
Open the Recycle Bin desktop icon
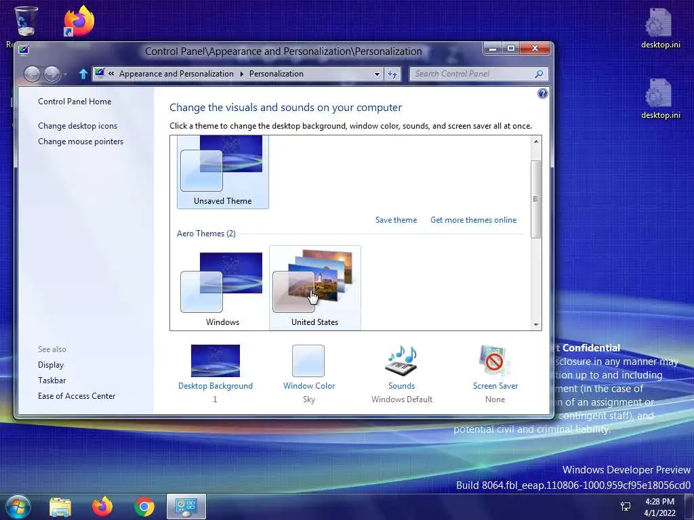(26, 21)
